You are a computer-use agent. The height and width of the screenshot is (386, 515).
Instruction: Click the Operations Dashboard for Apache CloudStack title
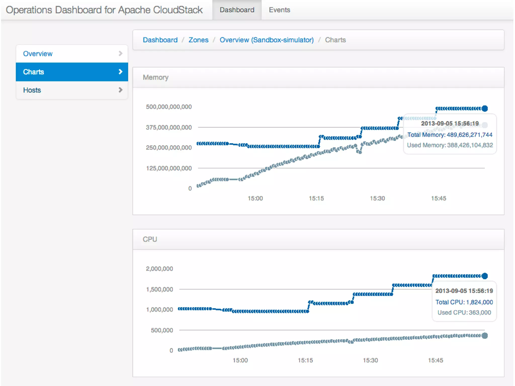click(x=104, y=10)
